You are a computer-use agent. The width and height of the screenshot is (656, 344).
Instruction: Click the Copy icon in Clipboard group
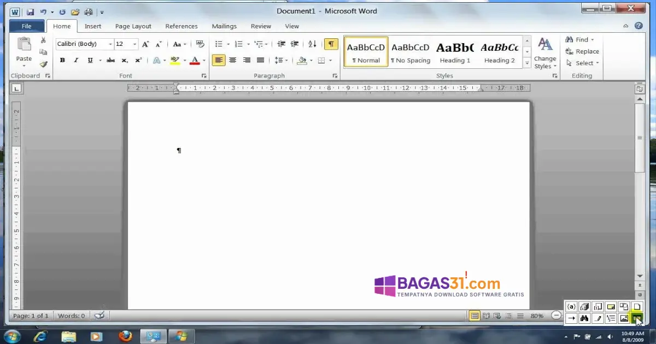[43, 52]
